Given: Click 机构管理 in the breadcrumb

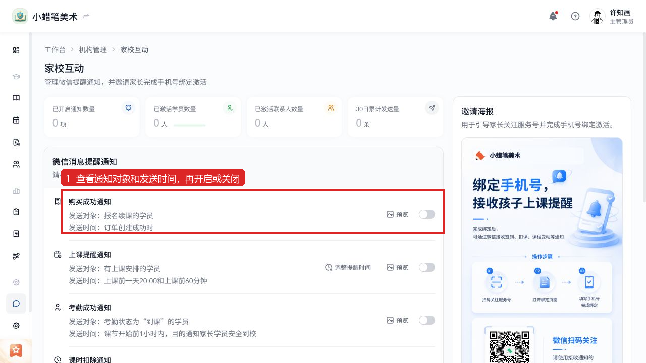Looking at the screenshot, I should coord(93,49).
